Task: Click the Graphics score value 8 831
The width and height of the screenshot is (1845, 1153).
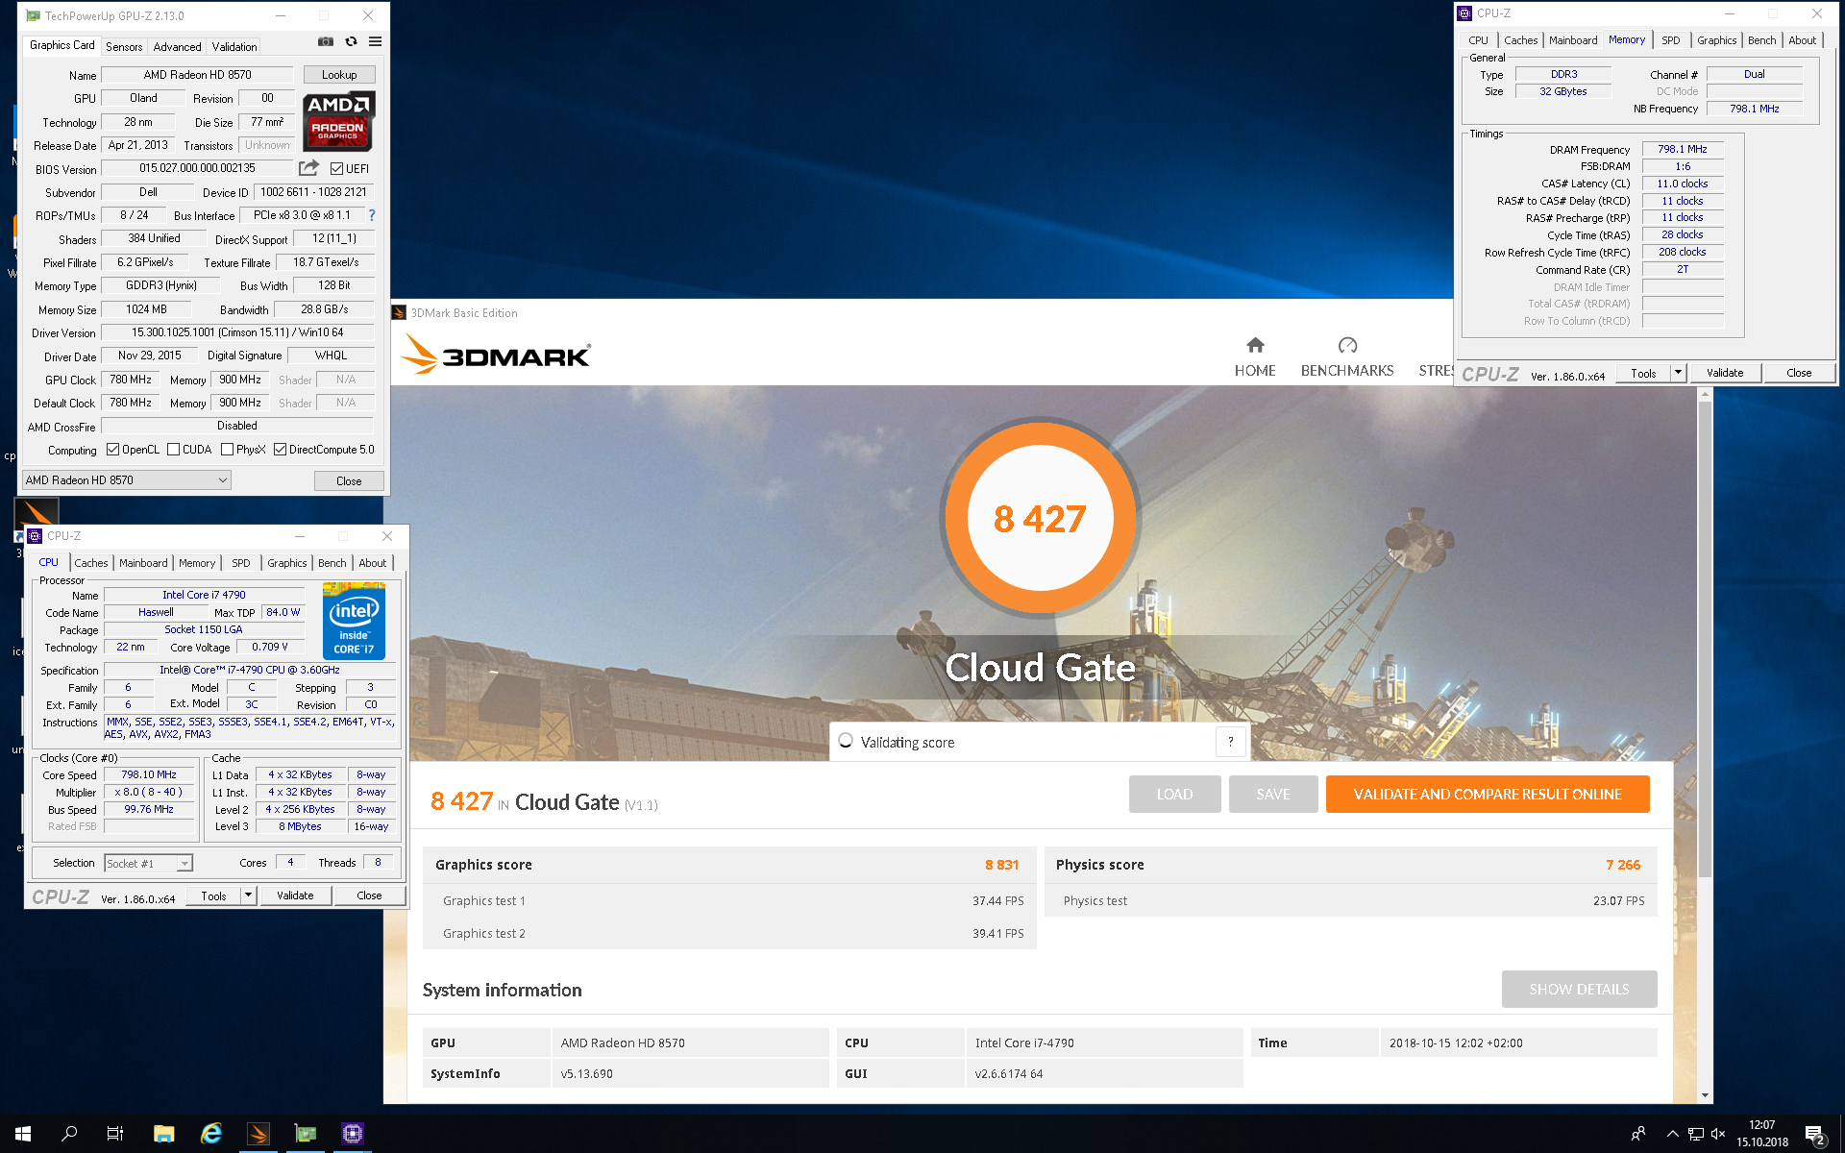Action: point(1001,865)
